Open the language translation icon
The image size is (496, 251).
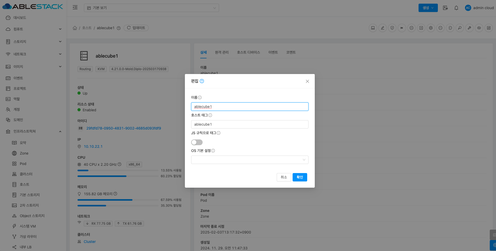(445, 8)
